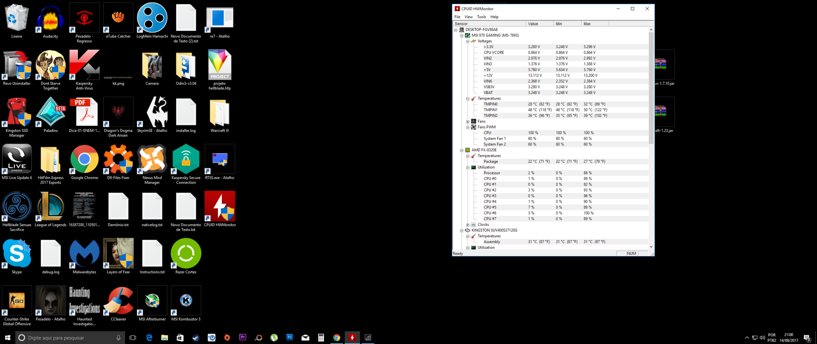Open the Warcraft III folder

click(220, 115)
